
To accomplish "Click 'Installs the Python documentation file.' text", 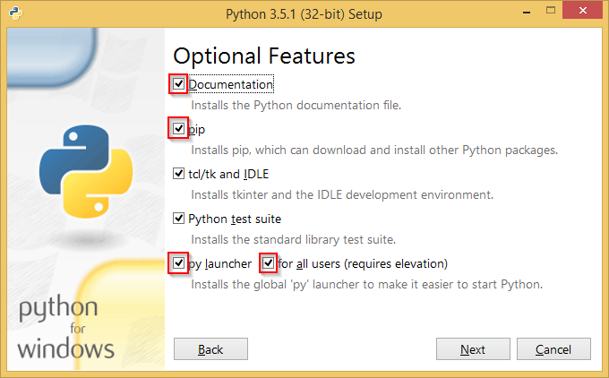I will pos(296,106).
